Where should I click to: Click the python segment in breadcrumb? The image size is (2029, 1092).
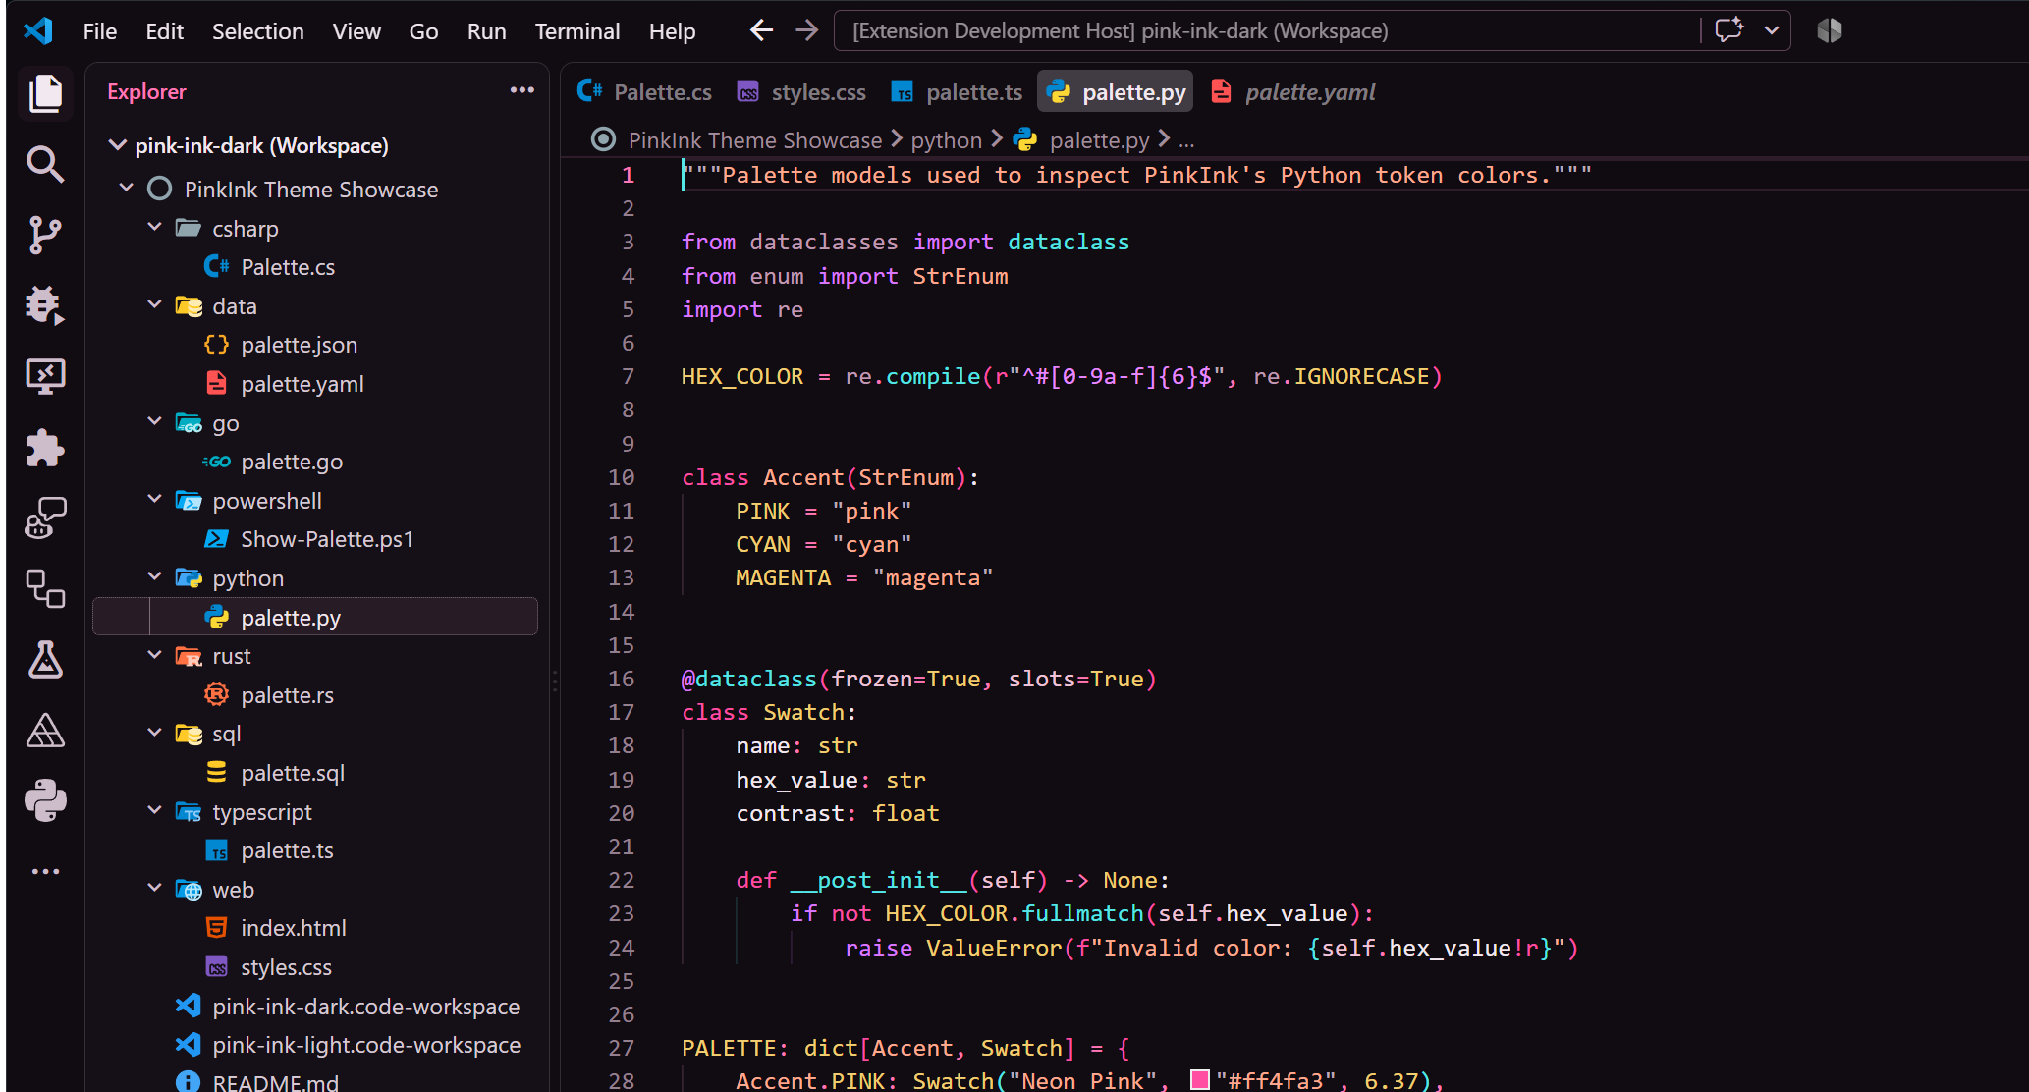tap(947, 140)
